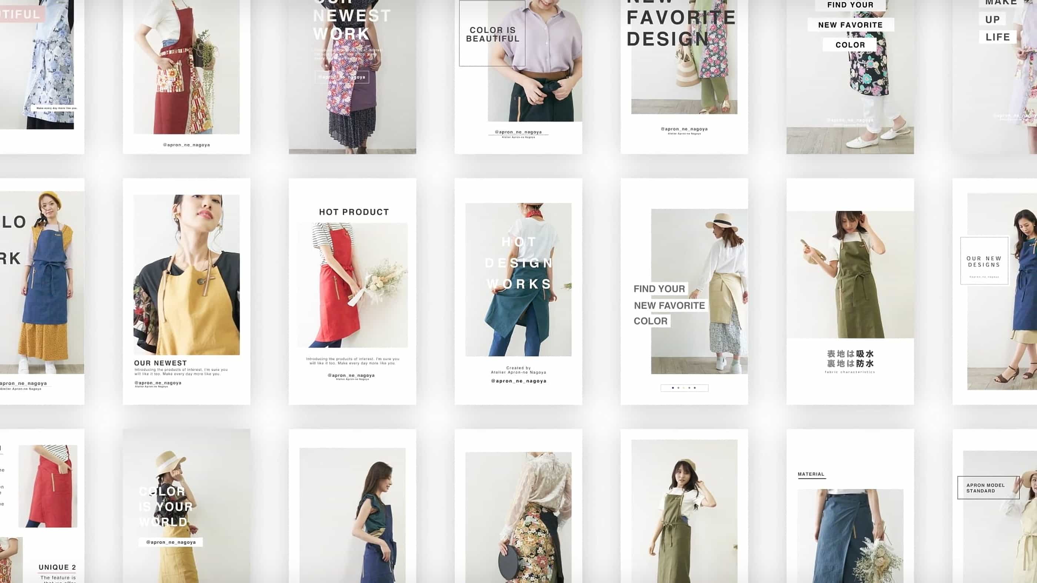The image size is (1037, 583).
Task: Click the @apron_ne_nagoya tag on COLOR IS YOUR WORLD card
Action: pos(171,542)
